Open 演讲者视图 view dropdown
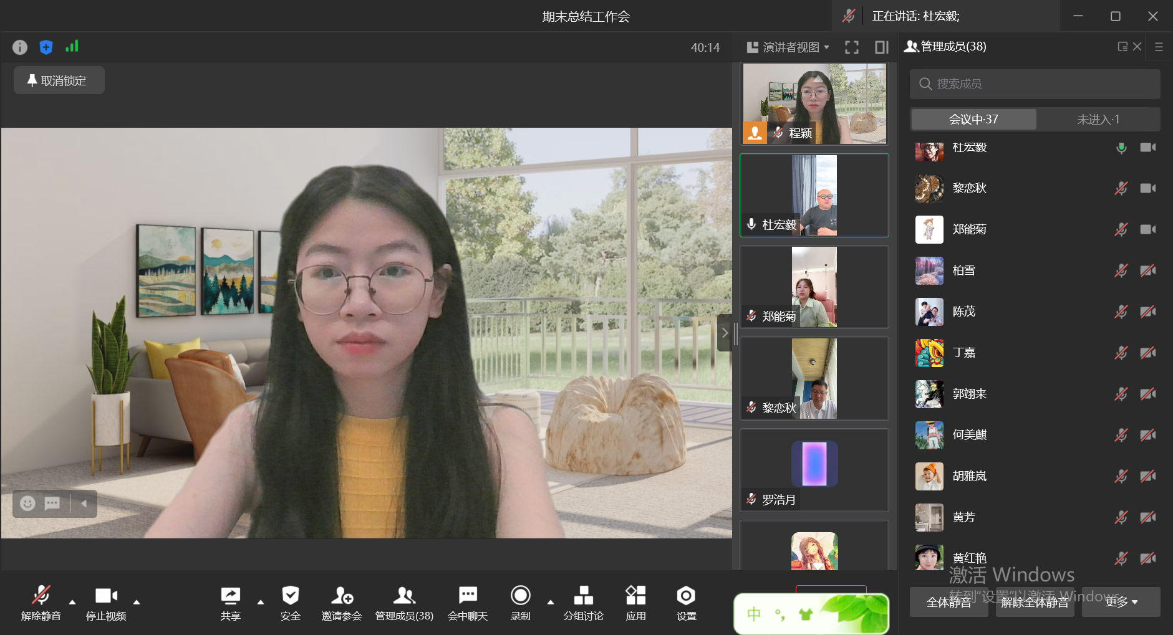 point(788,47)
